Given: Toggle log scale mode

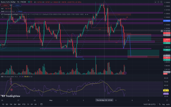Looking at the screenshot, I should point(163,104).
